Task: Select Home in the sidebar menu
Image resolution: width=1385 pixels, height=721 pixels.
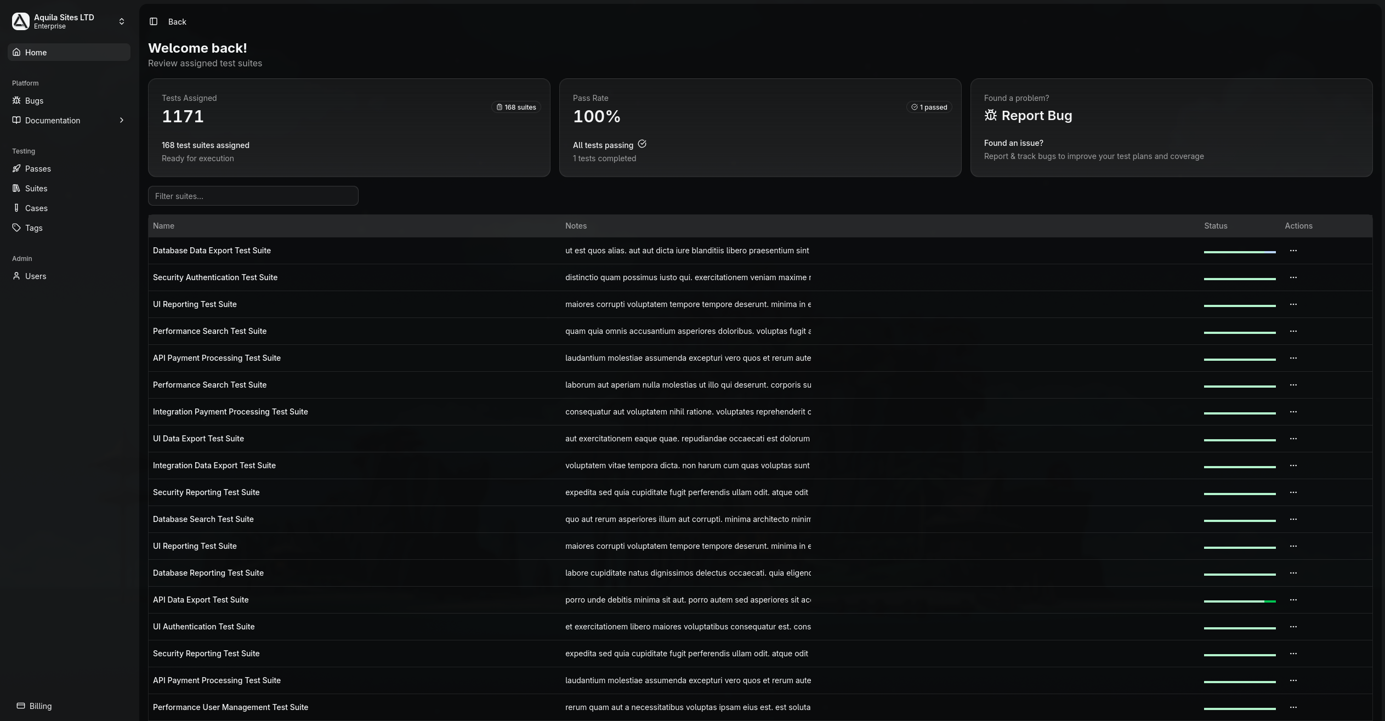Action: tap(36, 52)
